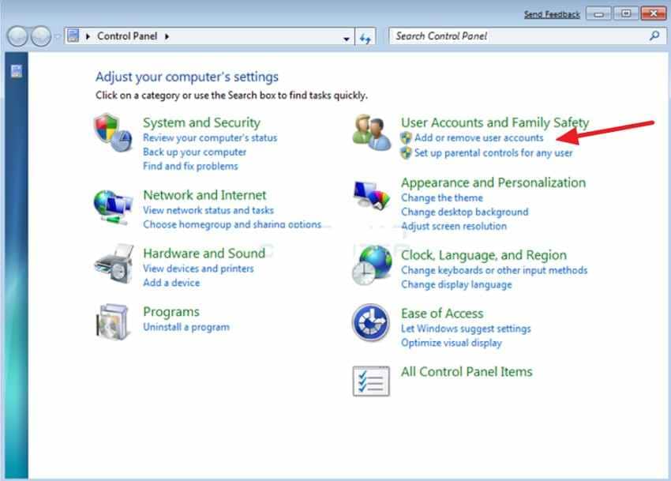Image resolution: width=671 pixels, height=481 pixels.
Task: Expand the arrow before Control Panel in the address bar
Action: pos(88,36)
